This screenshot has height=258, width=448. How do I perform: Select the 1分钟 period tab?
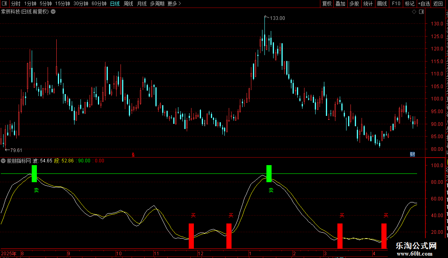pyautogui.click(x=30, y=4)
